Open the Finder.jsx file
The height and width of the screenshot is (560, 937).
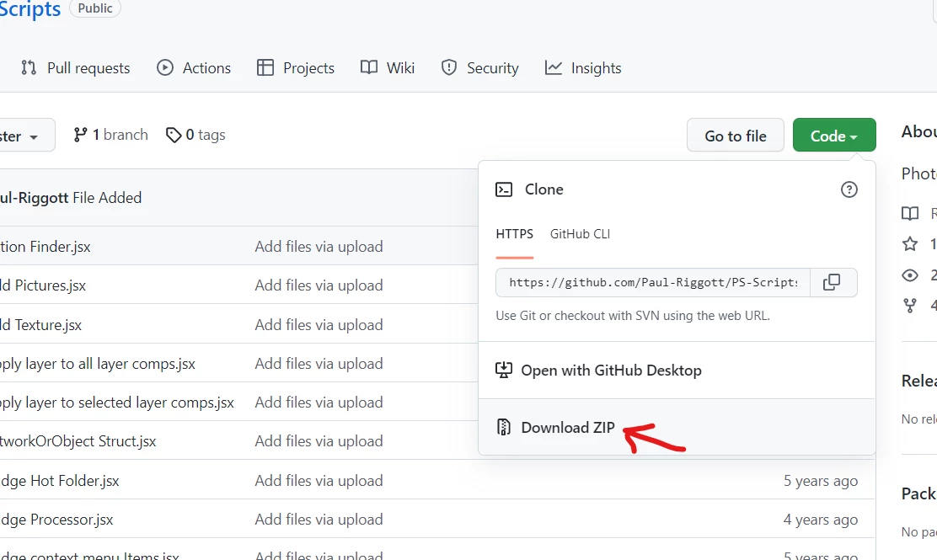pos(46,247)
